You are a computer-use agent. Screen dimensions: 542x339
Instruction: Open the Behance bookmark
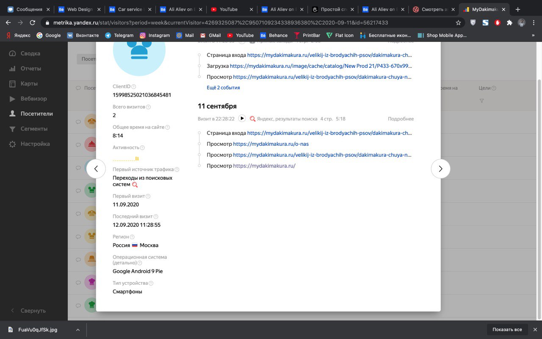(x=274, y=35)
